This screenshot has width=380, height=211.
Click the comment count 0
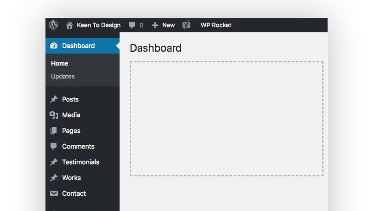(141, 25)
